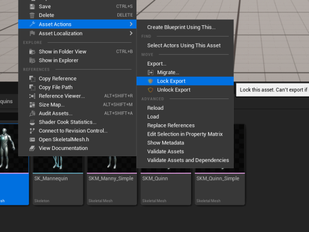Select Actors Using This Asset
The width and height of the screenshot is (309, 232).
click(183, 45)
